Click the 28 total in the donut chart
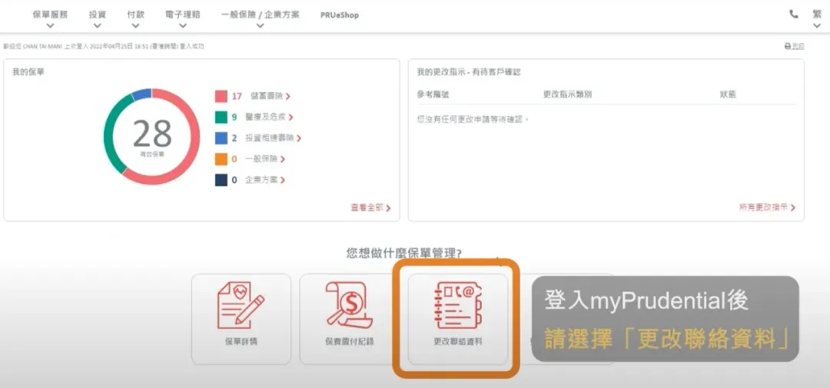 (152, 134)
